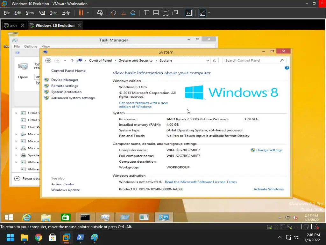
Task: Switch to Unity mode icon
Action: coord(175,13)
